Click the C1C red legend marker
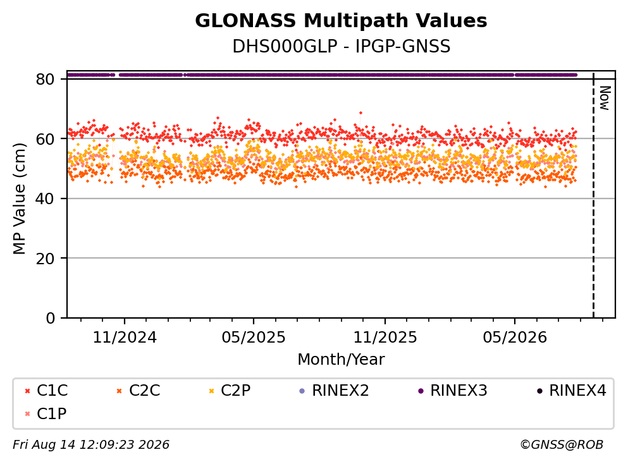The height and width of the screenshot is (464, 628). pos(27,391)
